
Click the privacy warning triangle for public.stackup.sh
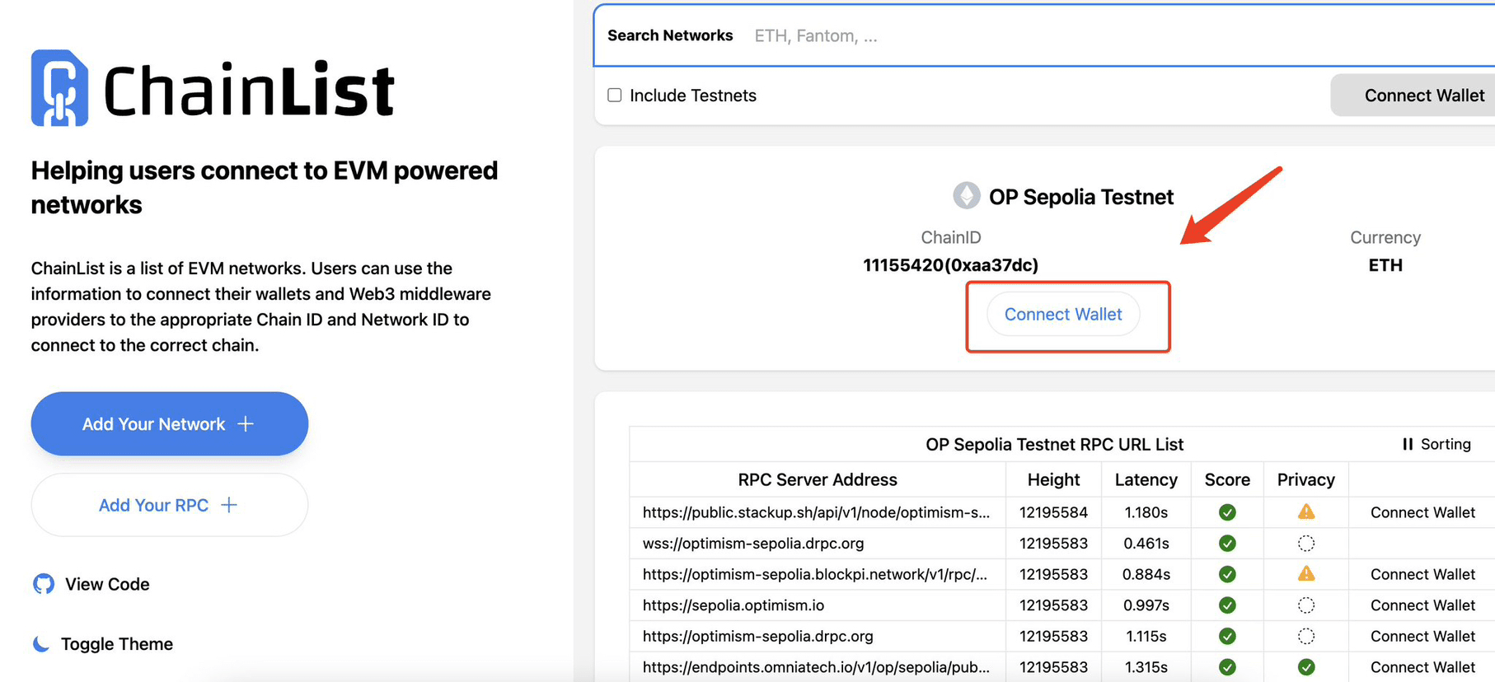tap(1306, 511)
